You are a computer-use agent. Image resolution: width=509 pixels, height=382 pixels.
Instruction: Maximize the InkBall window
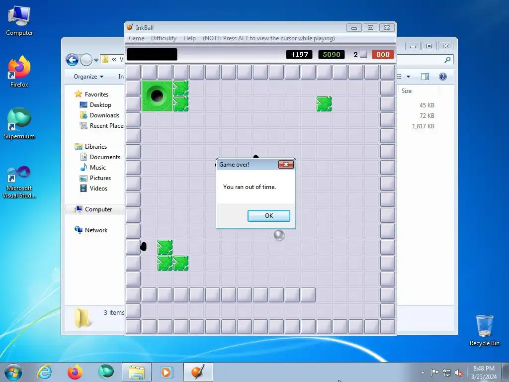370,28
